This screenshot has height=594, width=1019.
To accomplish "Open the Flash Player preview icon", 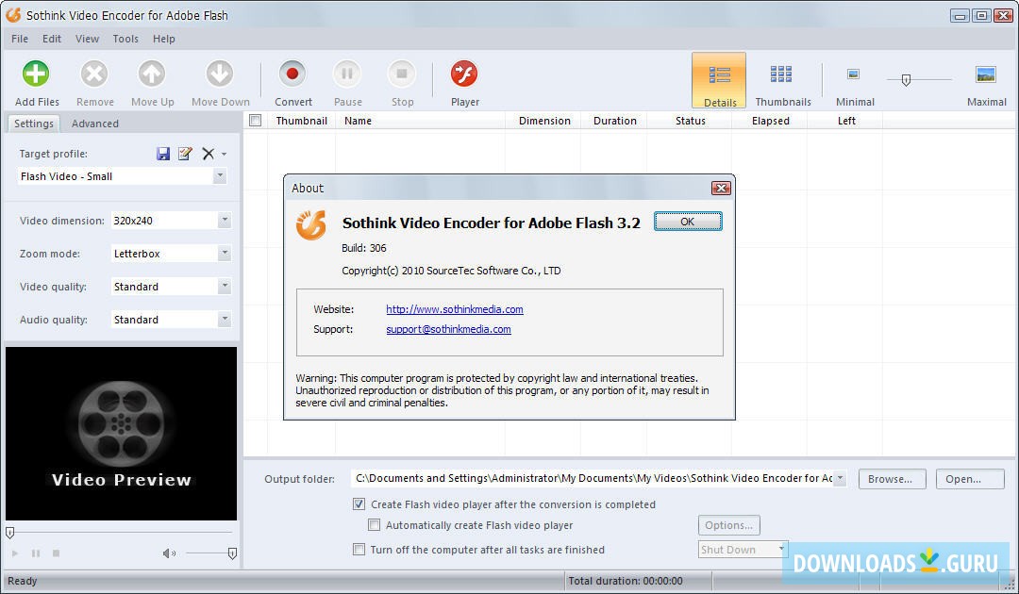I will pos(464,74).
